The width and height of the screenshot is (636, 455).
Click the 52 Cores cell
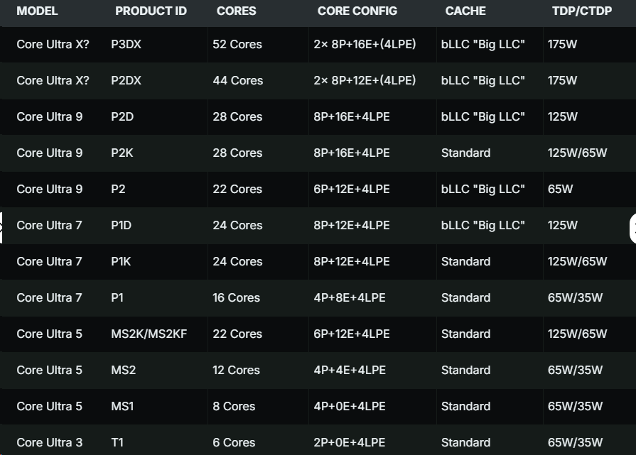click(x=237, y=44)
